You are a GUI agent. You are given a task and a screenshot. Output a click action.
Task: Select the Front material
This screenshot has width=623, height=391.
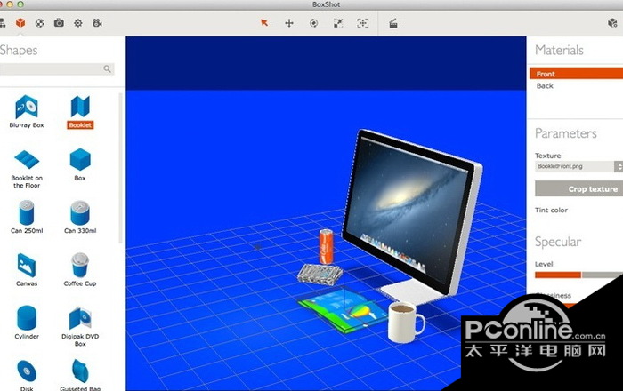pyautogui.click(x=576, y=74)
